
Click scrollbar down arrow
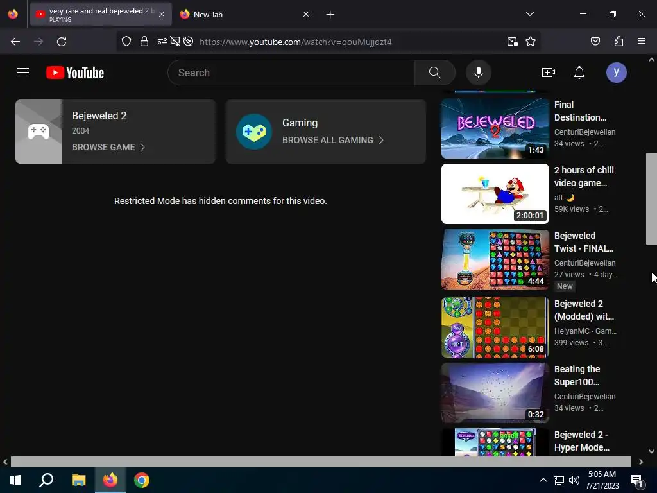[651, 451]
